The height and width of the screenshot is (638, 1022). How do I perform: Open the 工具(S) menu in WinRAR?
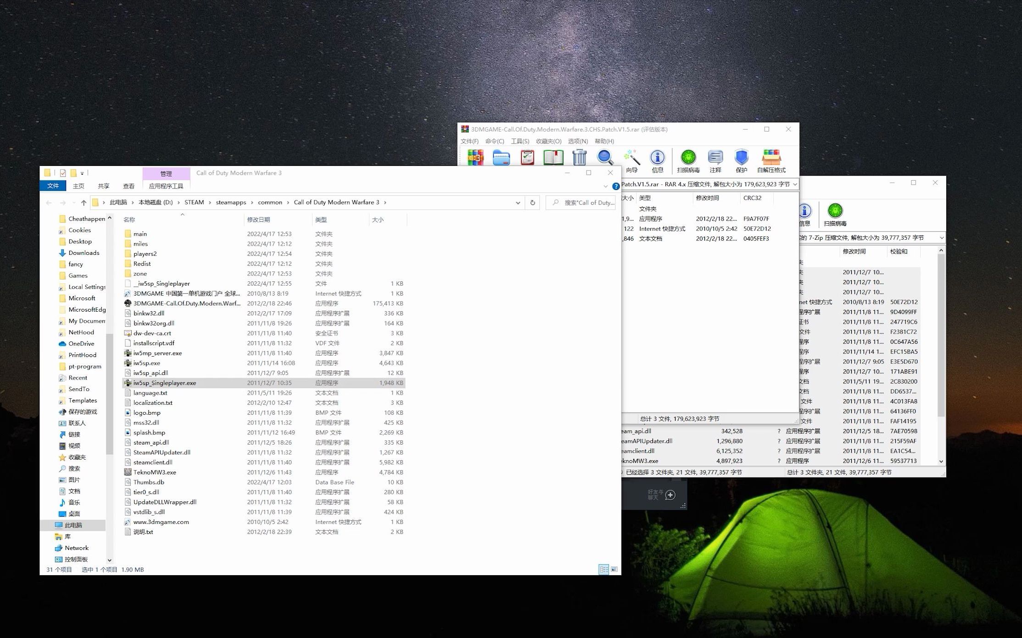coord(520,141)
